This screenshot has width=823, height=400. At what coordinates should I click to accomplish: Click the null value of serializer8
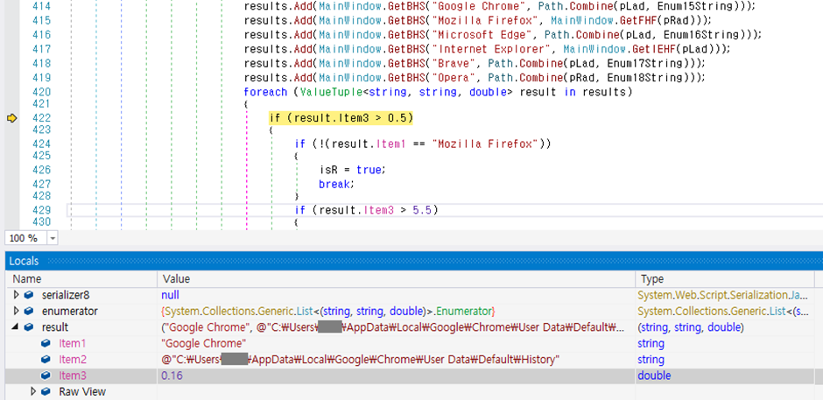[x=170, y=296]
